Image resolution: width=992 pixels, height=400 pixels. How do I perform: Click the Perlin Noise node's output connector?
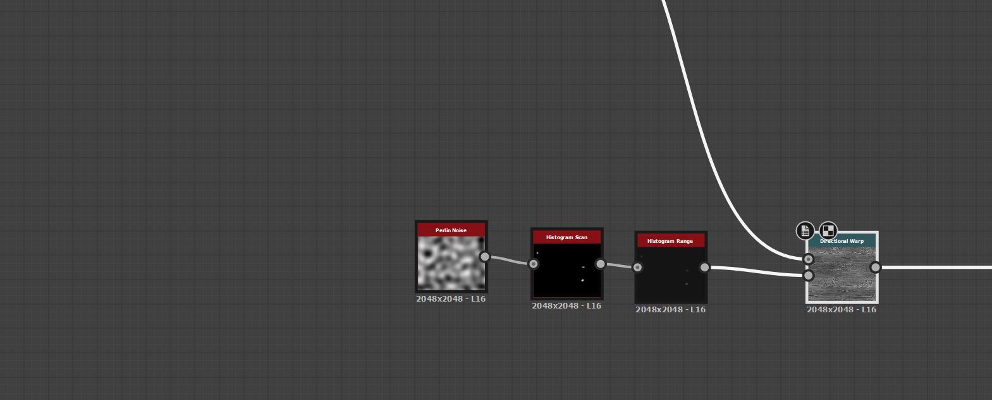click(485, 256)
